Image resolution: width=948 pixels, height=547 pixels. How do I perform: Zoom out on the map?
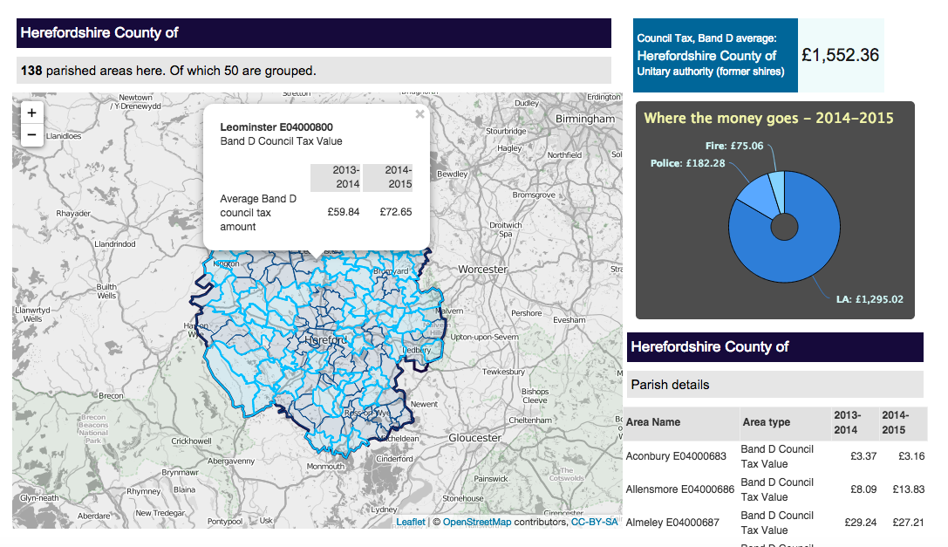32,134
